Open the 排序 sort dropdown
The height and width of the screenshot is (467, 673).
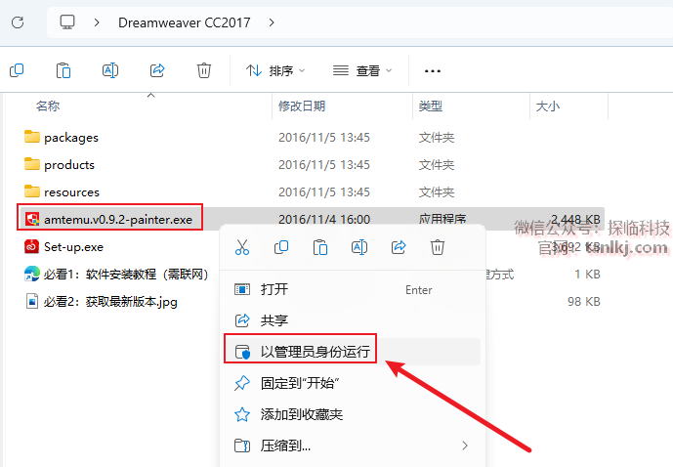(275, 70)
